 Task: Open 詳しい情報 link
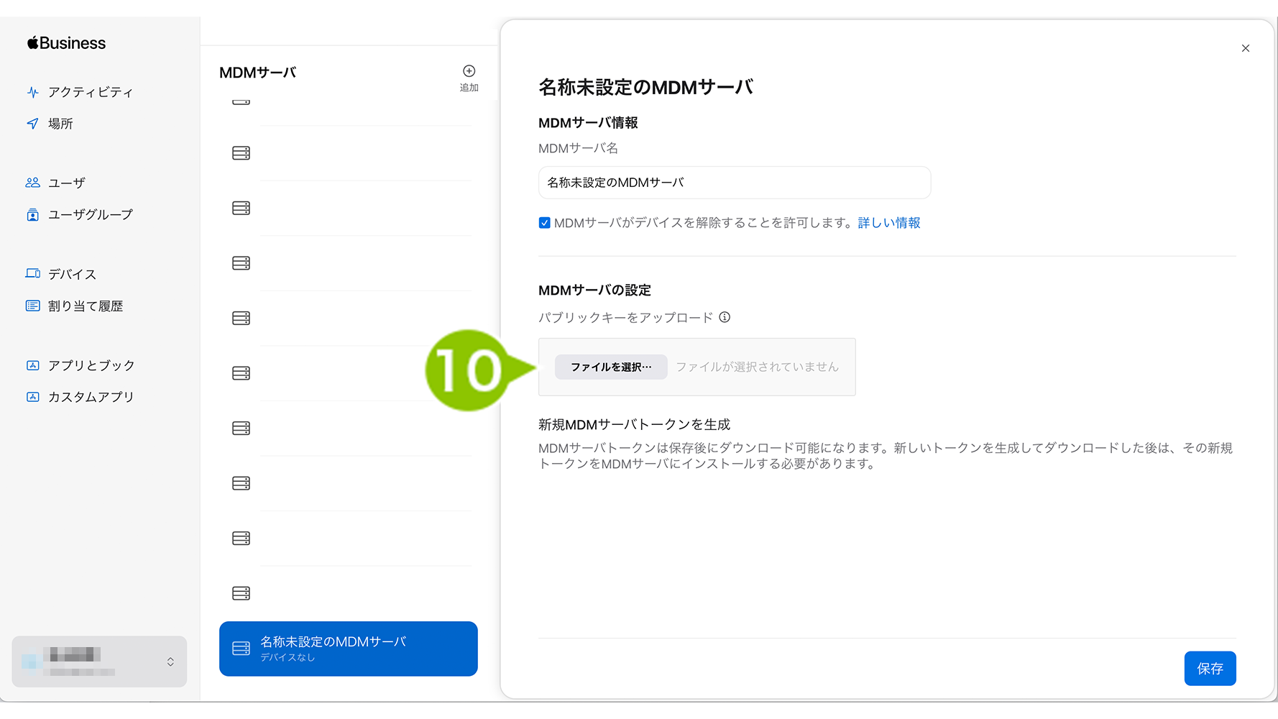[x=889, y=223]
